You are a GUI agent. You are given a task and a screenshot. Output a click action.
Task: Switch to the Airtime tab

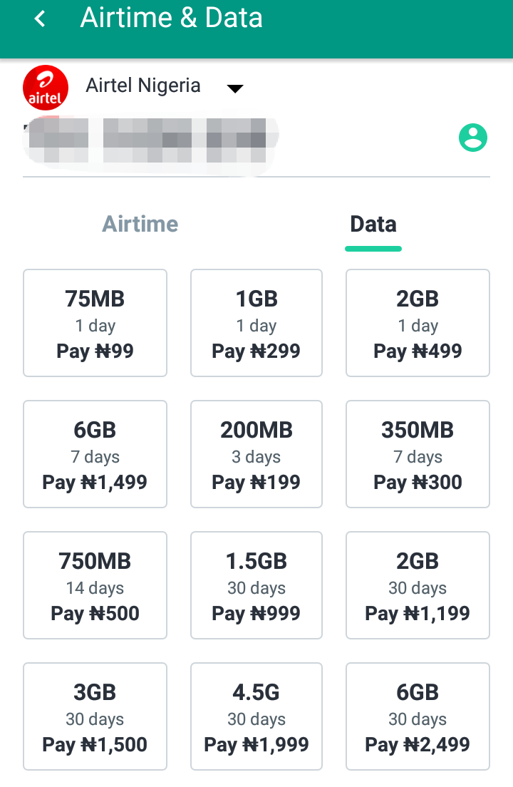pyautogui.click(x=140, y=224)
